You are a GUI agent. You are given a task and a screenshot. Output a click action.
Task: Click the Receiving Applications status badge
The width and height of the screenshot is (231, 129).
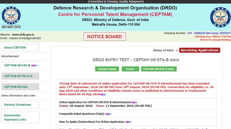pos(200,50)
